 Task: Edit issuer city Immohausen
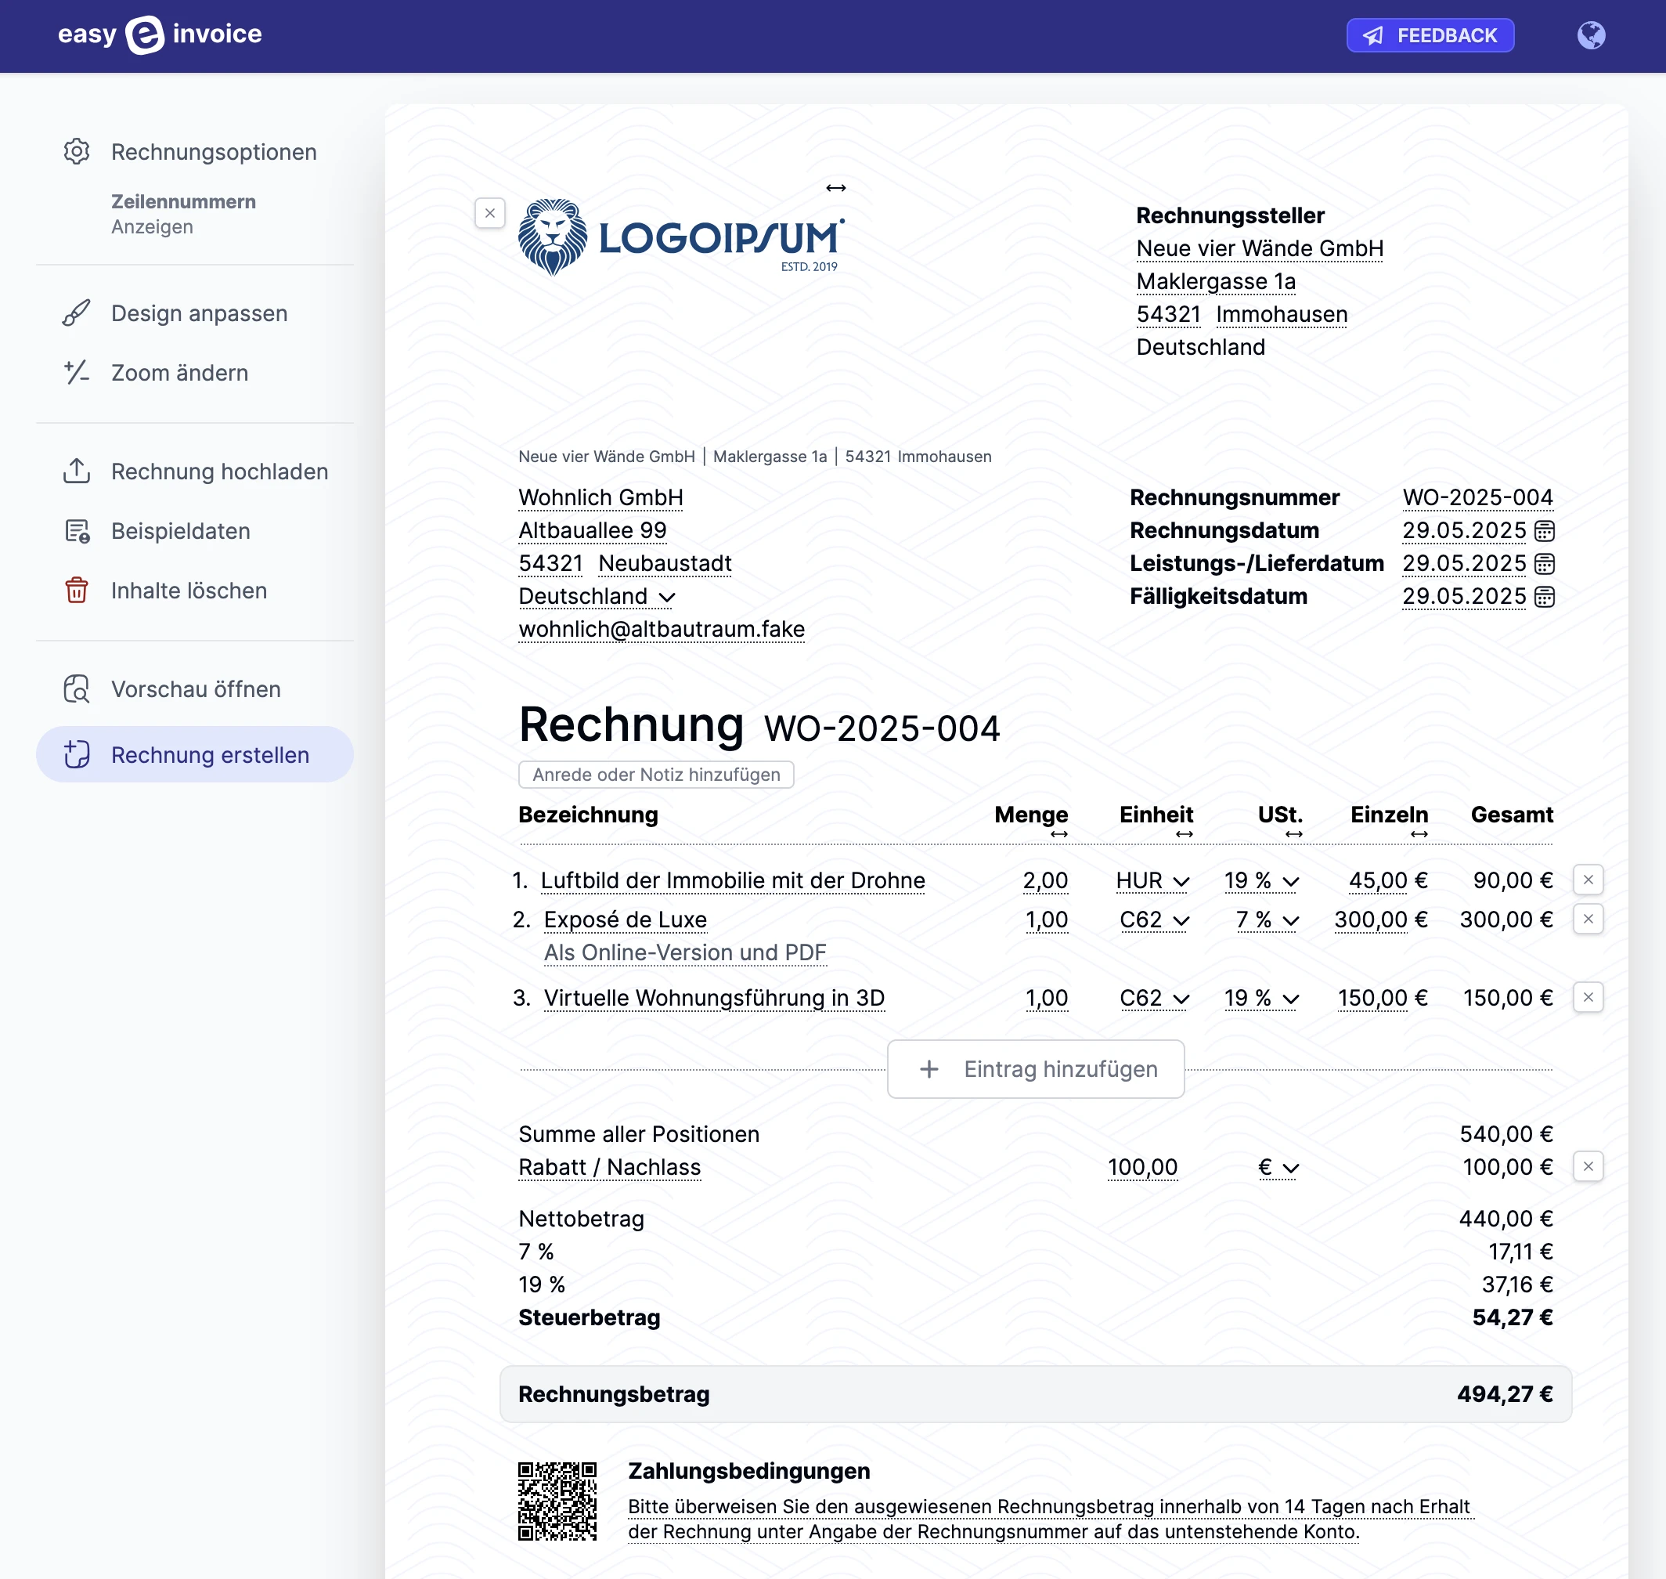[x=1281, y=314]
